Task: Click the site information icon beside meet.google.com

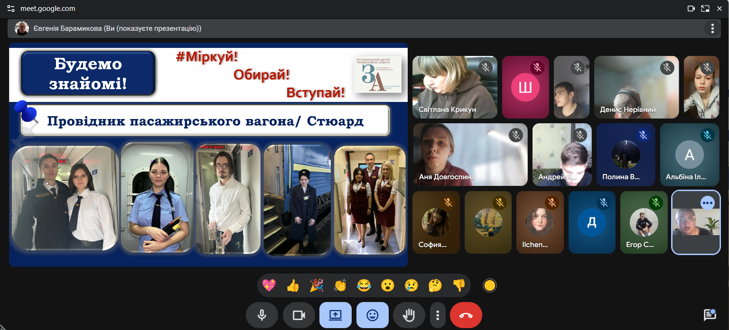Action: click(10, 9)
